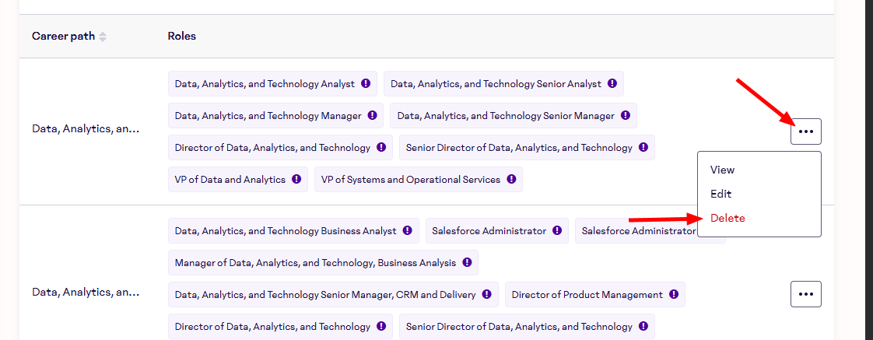Viewport: 873px width, 340px height.
Task: Choose Edit in the context menu
Action: click(x=720, y=194)
